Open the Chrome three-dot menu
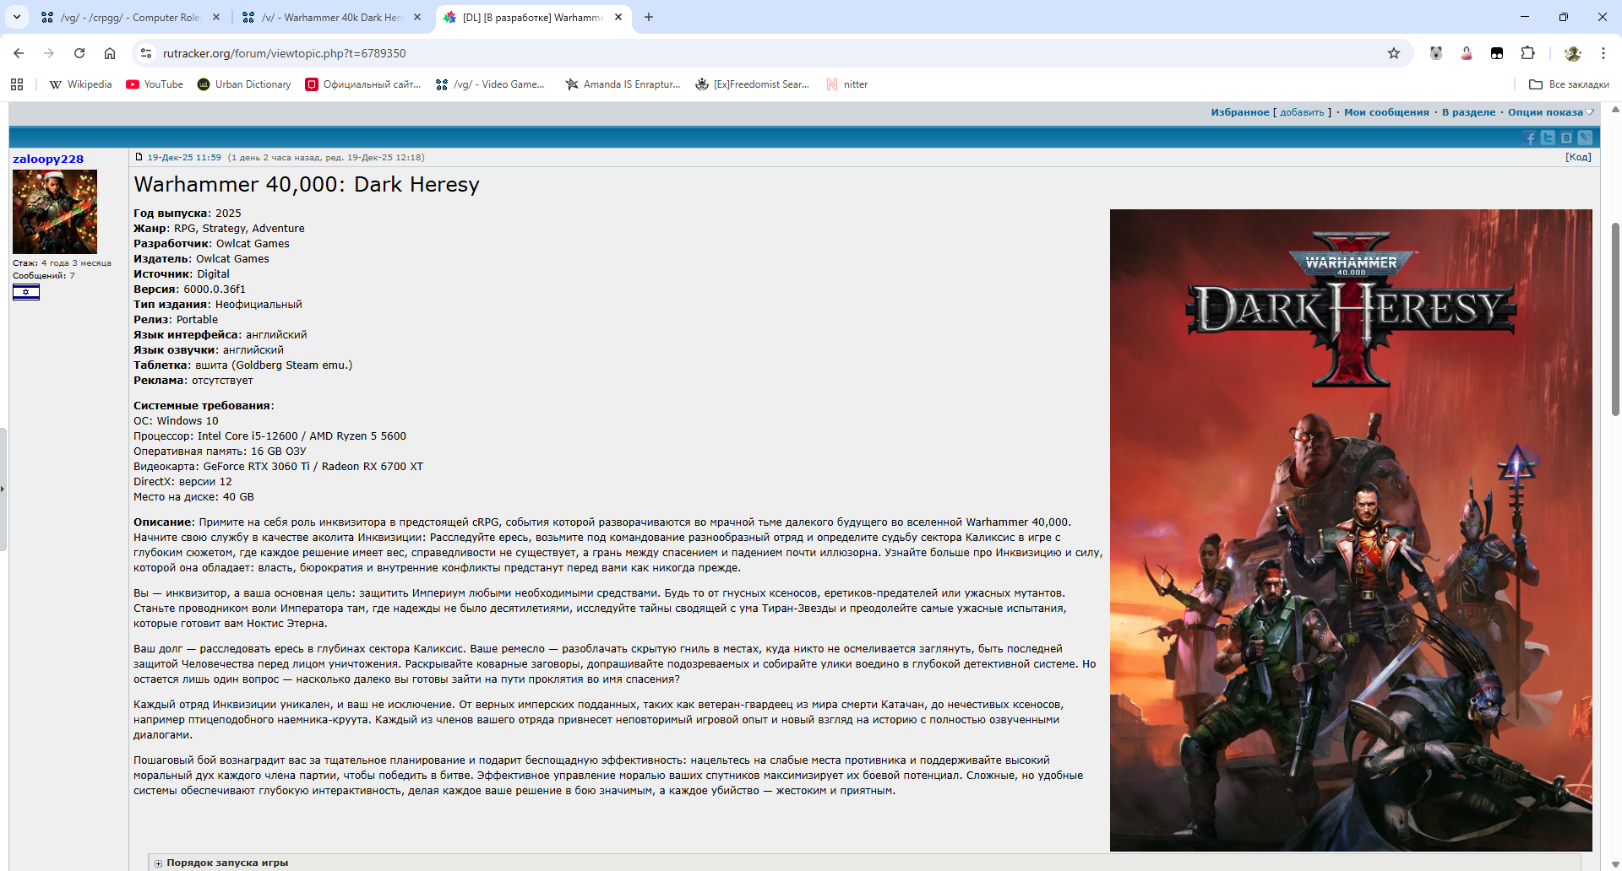The height and width of the screenshot is (871, 1622). [x=1603, y=53]
